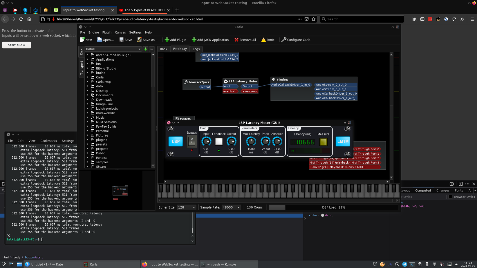Toggle the Bypass switch on latency meter

click(192, 141)
